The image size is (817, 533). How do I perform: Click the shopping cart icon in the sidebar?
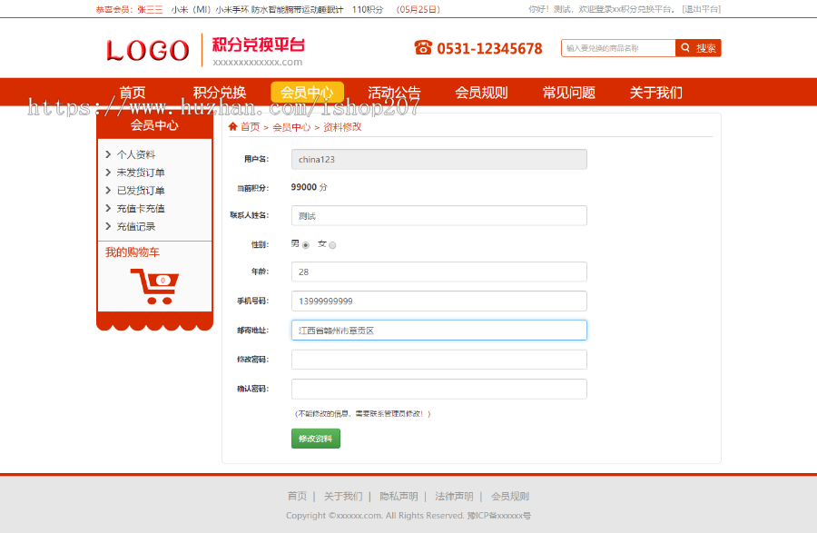coord(154,285)
